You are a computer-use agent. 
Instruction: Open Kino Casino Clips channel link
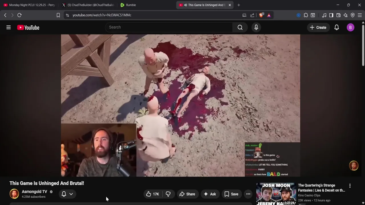(309, 195)
